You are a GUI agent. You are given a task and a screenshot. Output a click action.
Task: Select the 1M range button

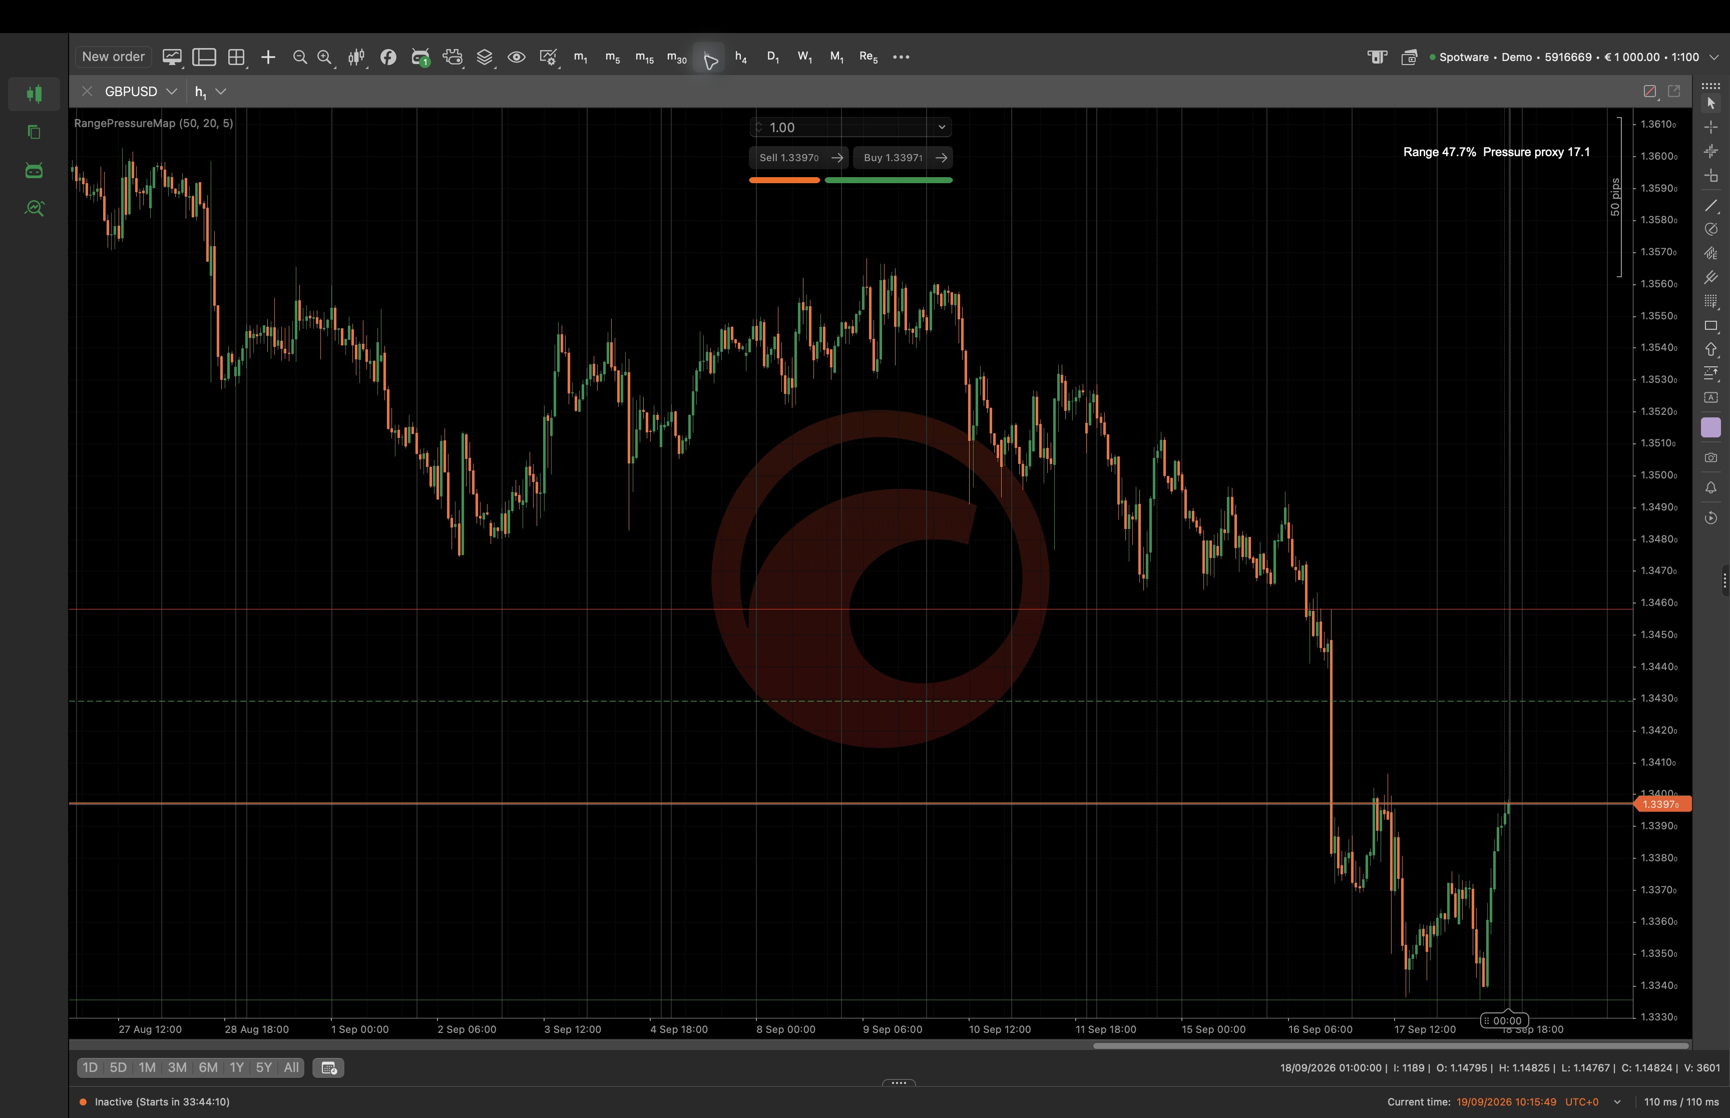[147, 1067]
